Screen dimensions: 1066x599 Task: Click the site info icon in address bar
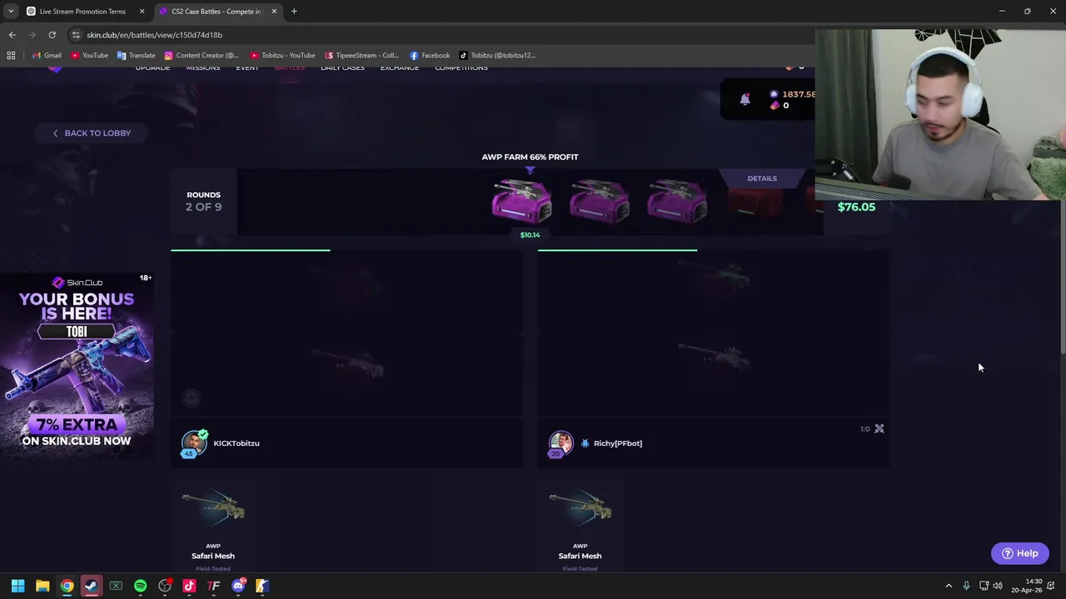coord(76,35)
